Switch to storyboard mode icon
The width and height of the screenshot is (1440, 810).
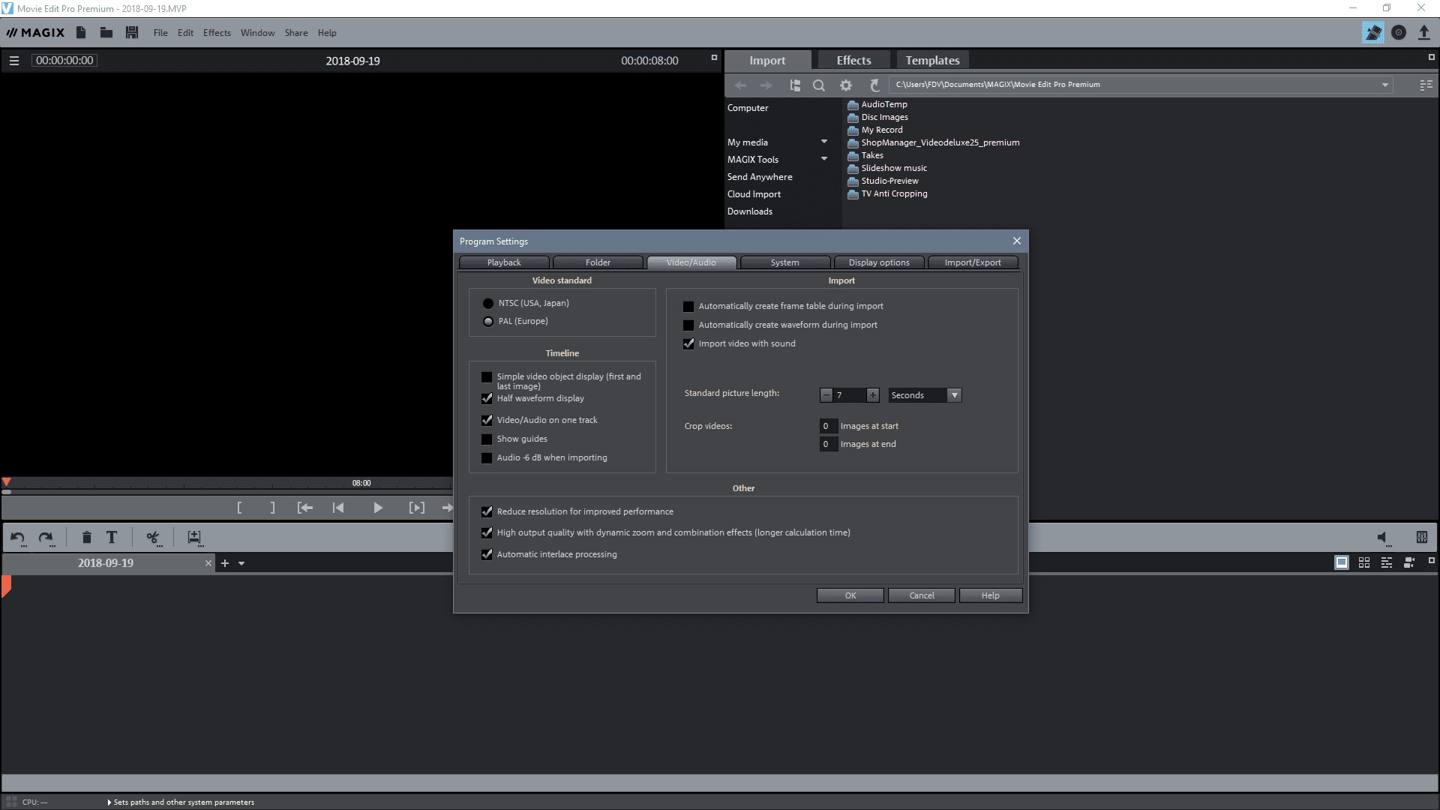pos(1342,562)
